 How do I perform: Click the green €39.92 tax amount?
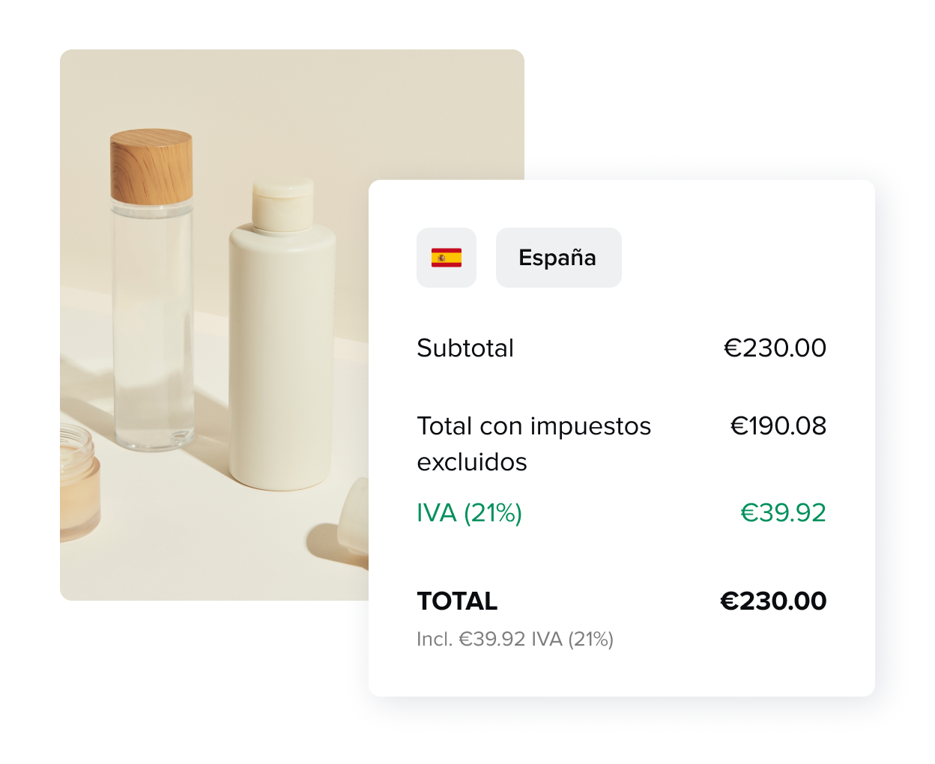[x=783, y=513]
